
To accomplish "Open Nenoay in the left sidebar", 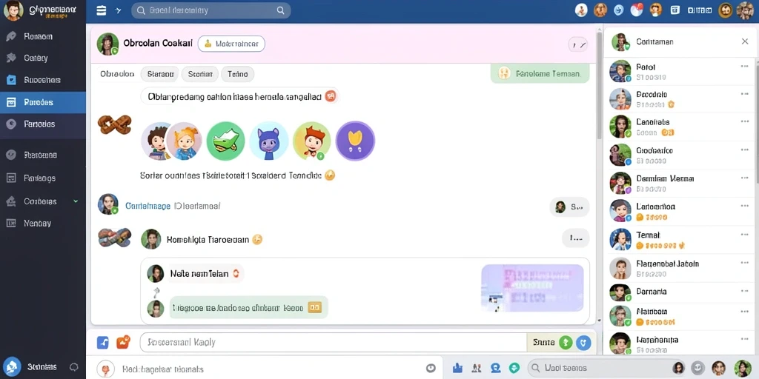I will tap(42, 223).
